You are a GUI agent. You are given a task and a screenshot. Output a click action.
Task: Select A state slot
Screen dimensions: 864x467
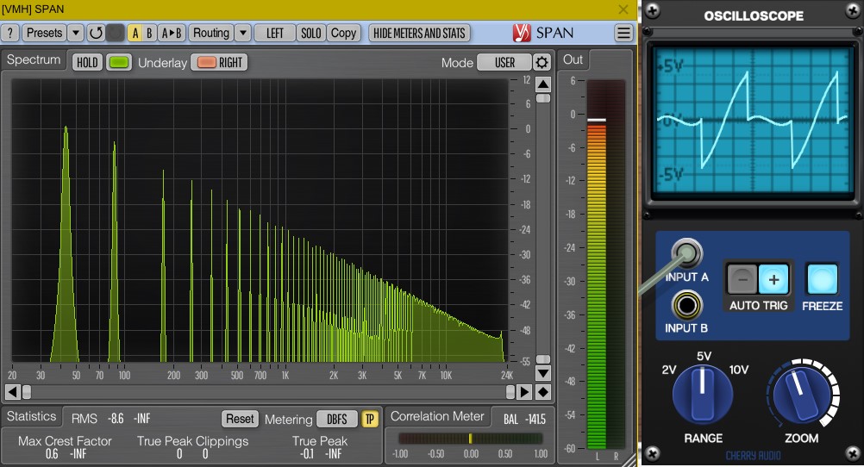[x=135, y=33]
